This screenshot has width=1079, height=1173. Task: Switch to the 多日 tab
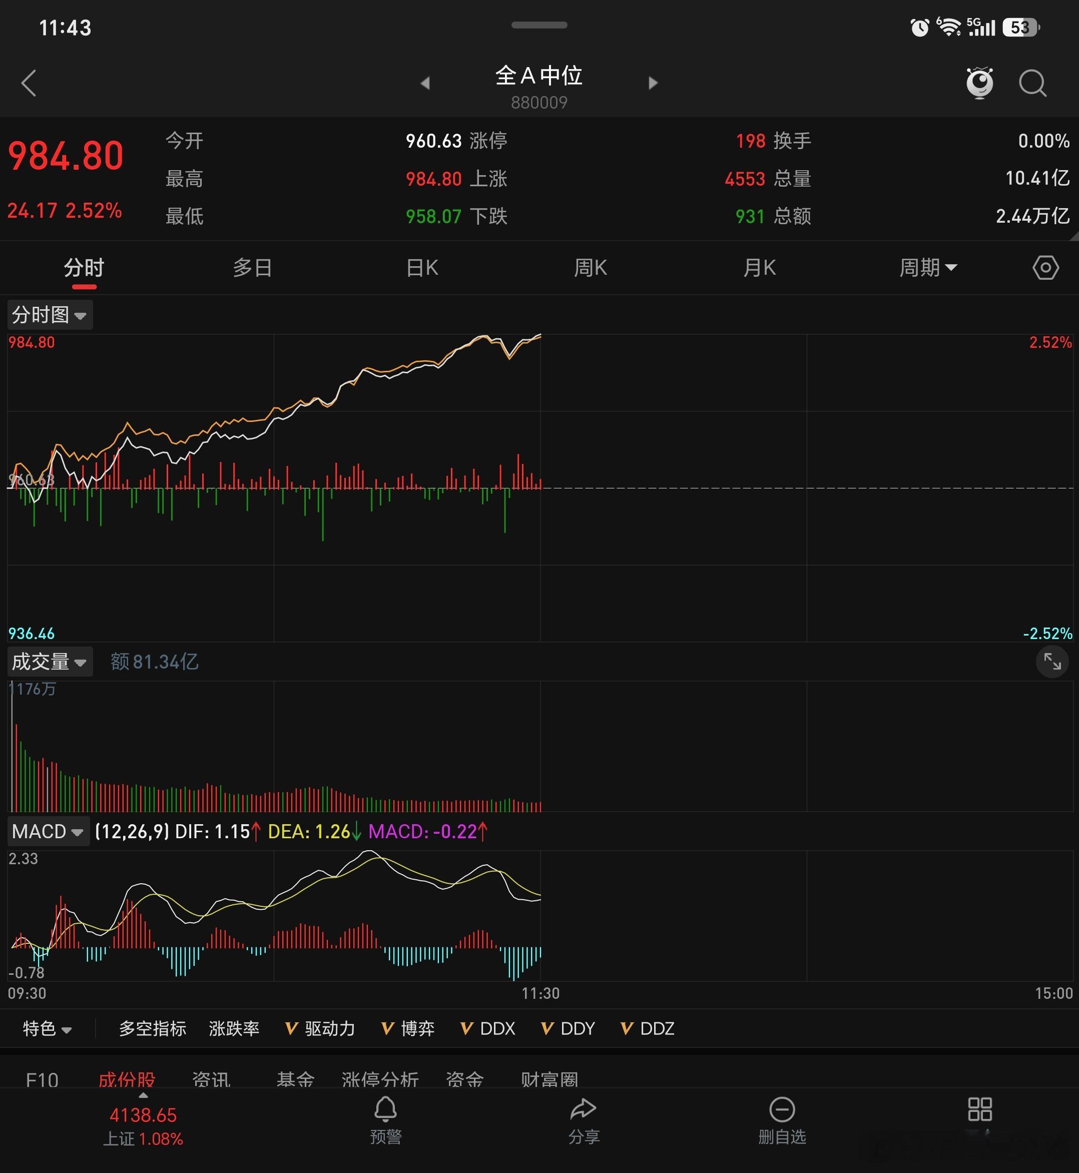(252, 268)
